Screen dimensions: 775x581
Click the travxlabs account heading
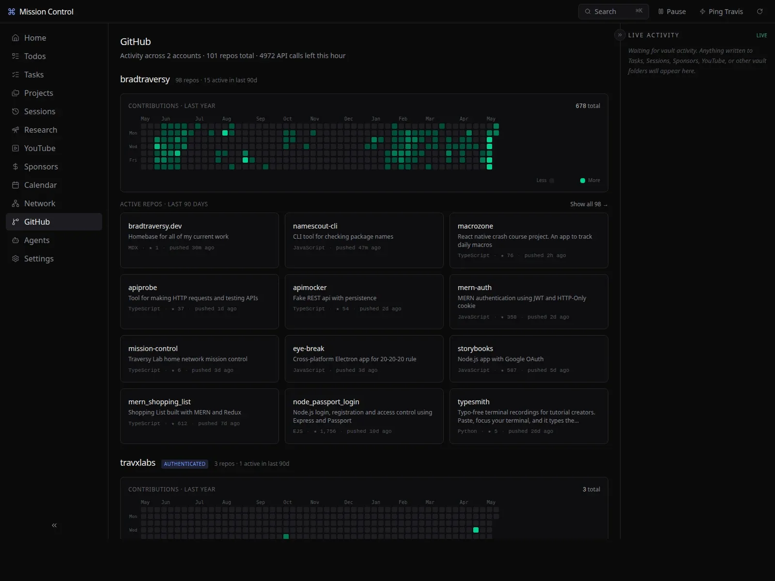pyautogui.click(x=138, y=463)
